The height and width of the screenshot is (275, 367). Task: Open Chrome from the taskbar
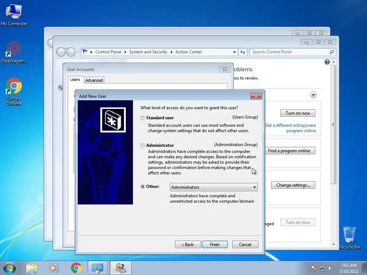pos(76,268)
